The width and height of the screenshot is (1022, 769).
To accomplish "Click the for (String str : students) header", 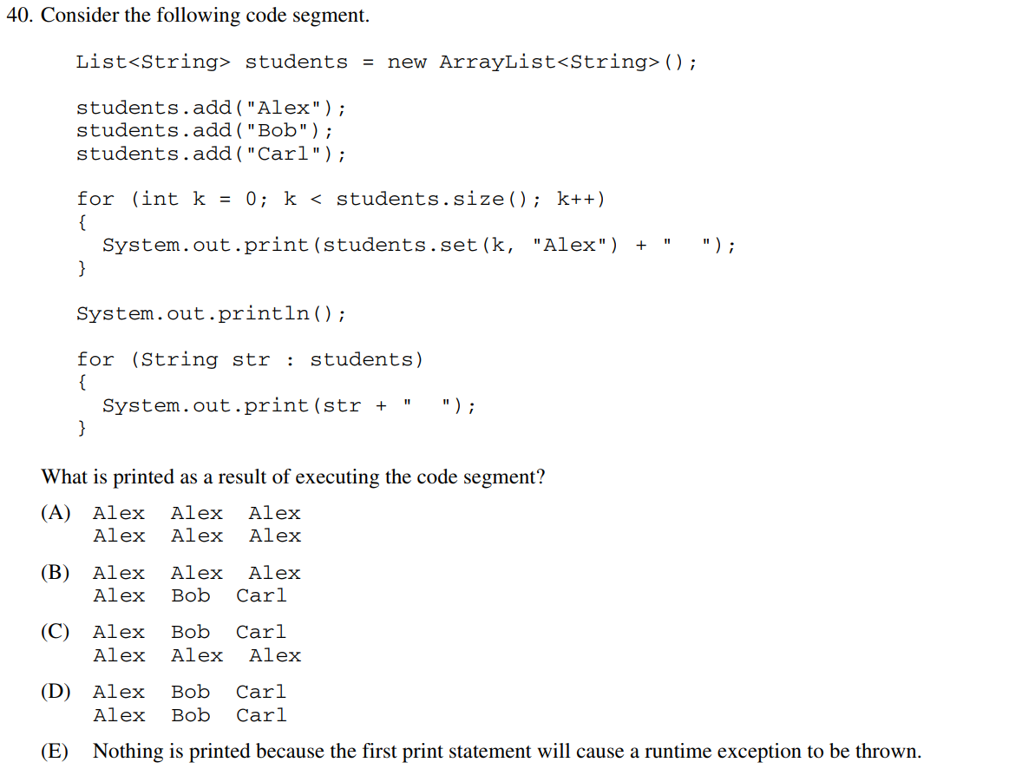I will 250,360.
